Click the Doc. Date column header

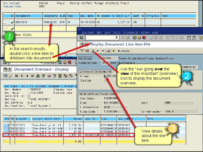coord(87,16)
